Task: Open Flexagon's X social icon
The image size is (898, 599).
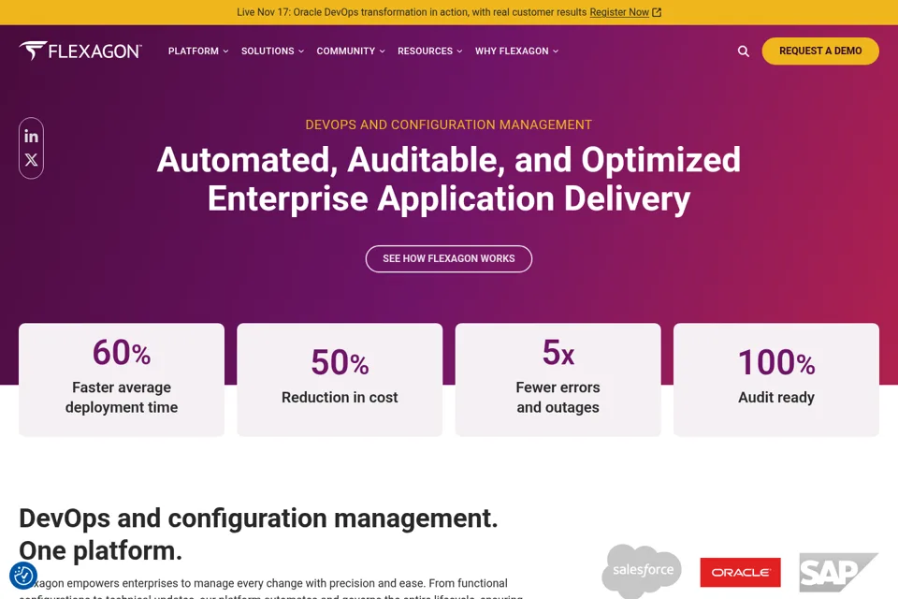Action: pyautogui.click(x=31, y=160)
